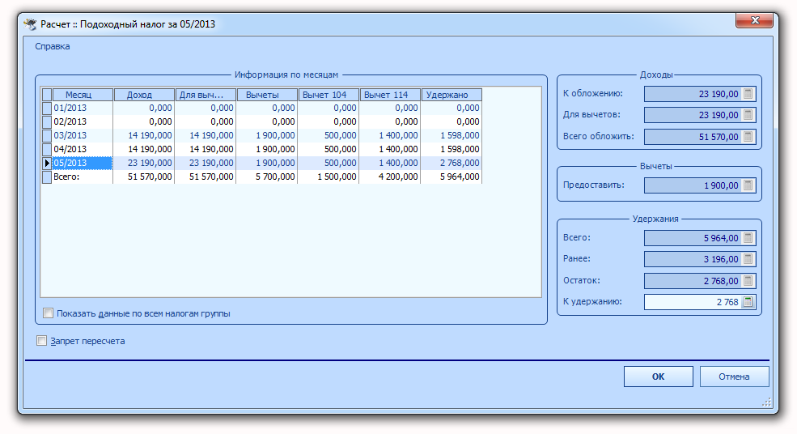
Task: Click the grid header corner selector
Action: coord(46,95)
